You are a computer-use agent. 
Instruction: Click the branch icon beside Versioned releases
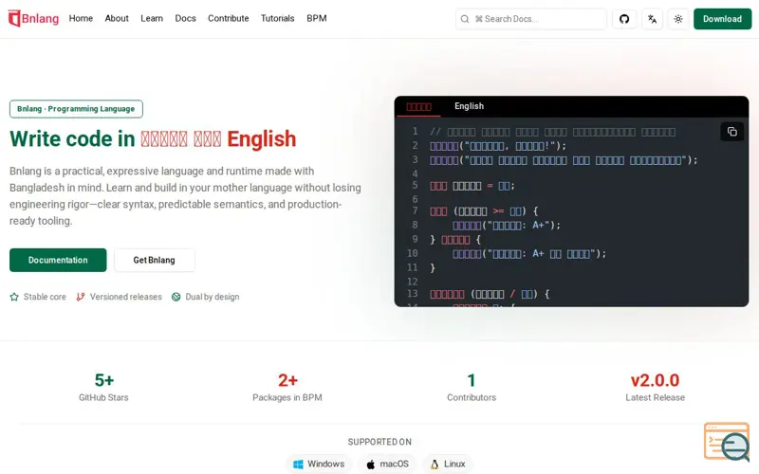pos(81,297)
